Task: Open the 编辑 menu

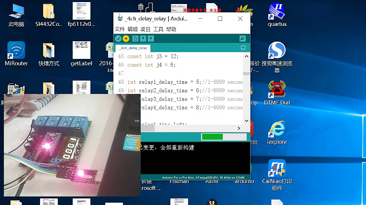Action: coord(133,29)
